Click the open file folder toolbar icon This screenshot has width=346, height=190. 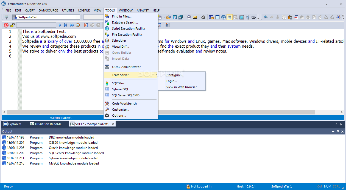(168, 17)
